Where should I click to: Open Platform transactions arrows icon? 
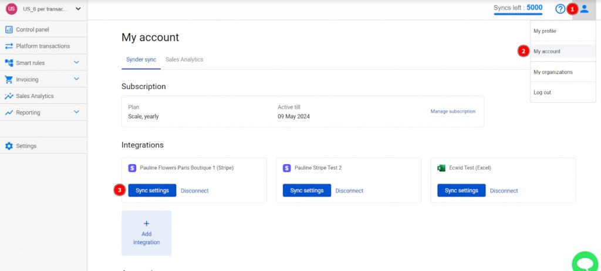tap(9, 46)
